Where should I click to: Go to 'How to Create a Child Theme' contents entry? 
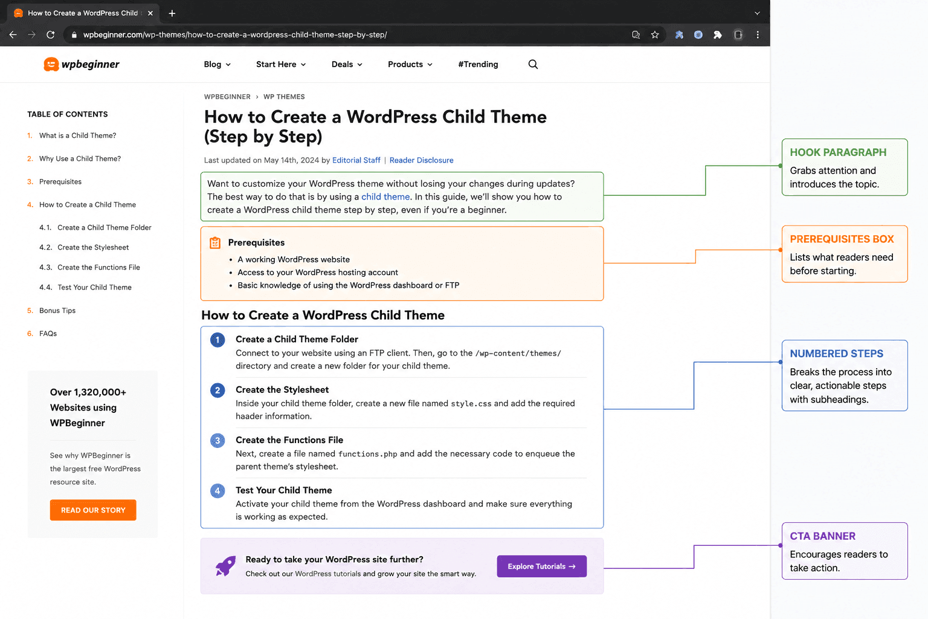pyautogui.click(x=88, y=204)
